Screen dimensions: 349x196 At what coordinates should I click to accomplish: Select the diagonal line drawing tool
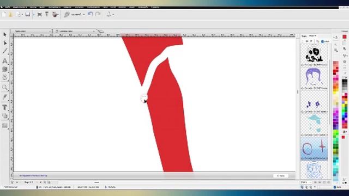pyautogui.click(x=5, y=51)
